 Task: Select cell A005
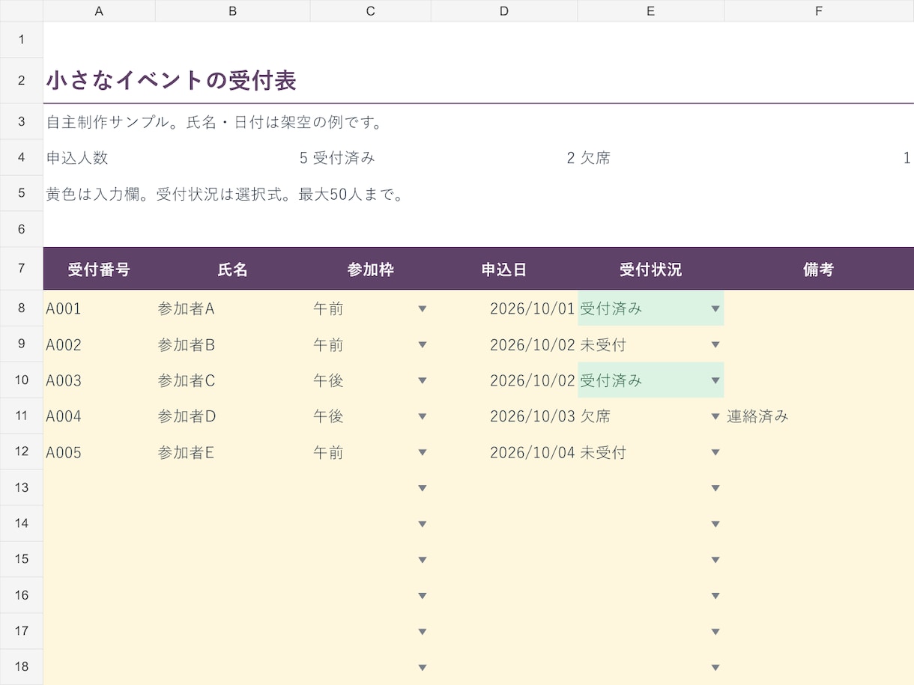point(100,452)
